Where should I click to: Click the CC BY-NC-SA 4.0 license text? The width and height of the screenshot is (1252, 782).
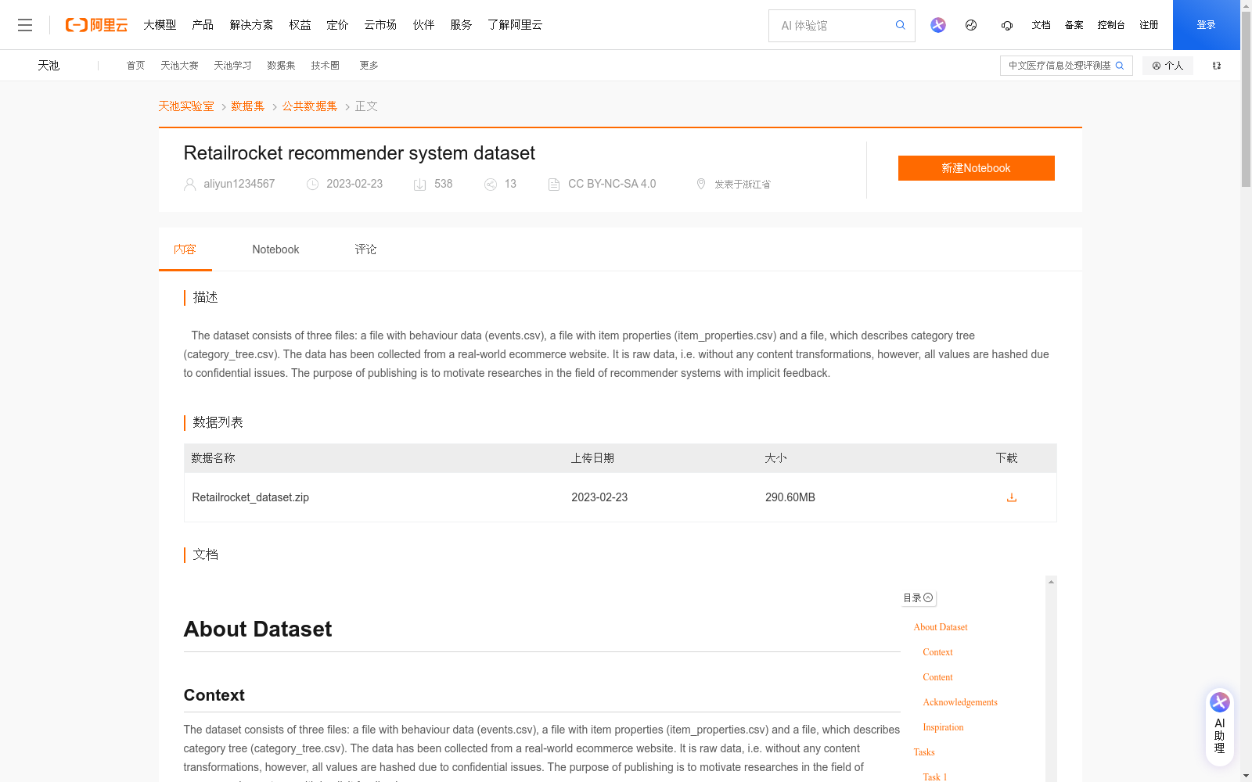pyautogui.click(x=612, y=184)
